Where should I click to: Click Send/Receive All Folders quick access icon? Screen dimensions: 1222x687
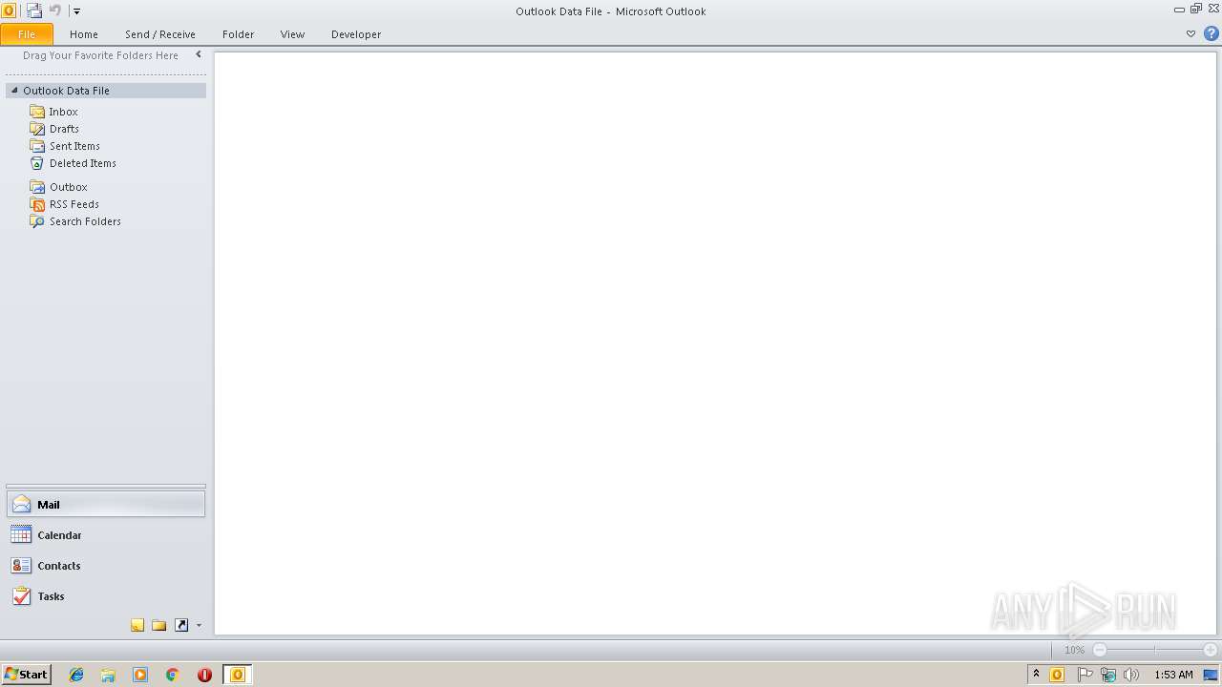34,10
